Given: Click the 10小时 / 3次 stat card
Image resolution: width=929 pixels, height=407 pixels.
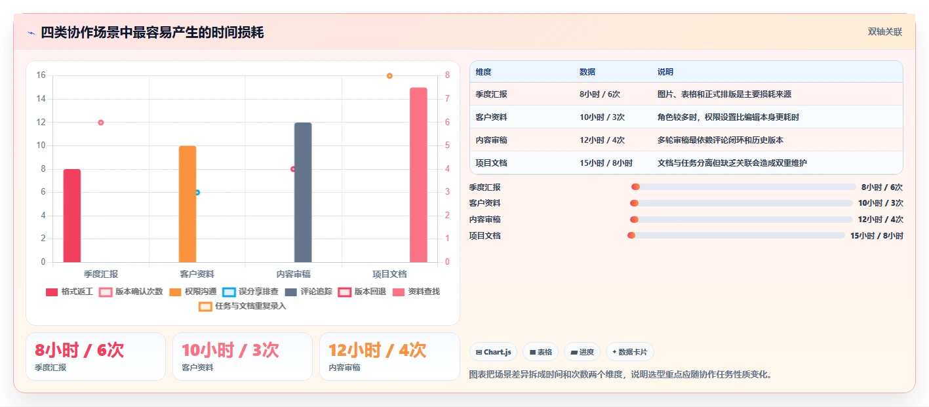Looking at the screenshot, I should [x=243, y=357].
